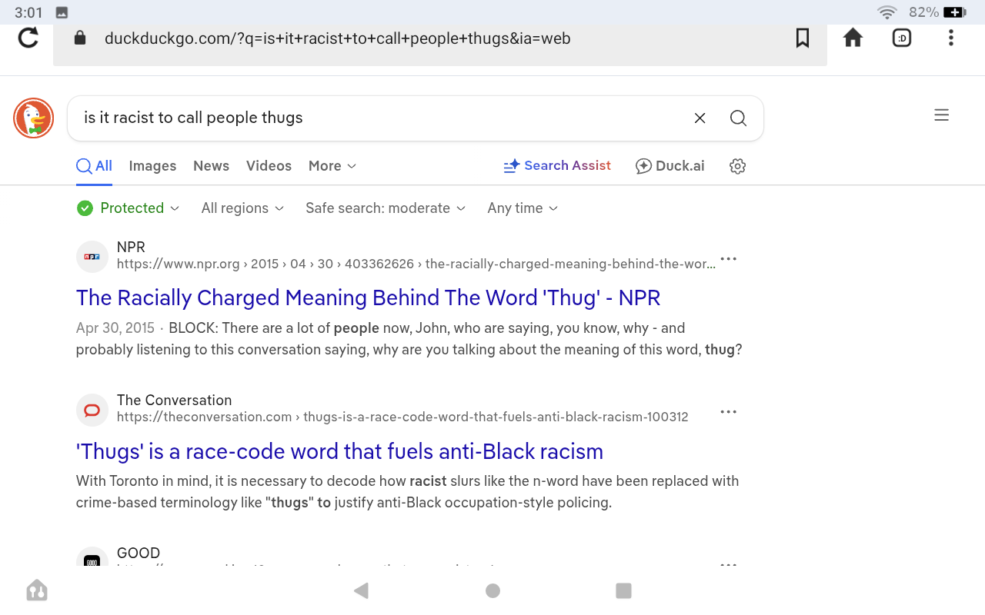Reload the page with the refresh icon
The height and width of the screenshot is (615, 985).
pyautogui.click(x=28, y=38)
